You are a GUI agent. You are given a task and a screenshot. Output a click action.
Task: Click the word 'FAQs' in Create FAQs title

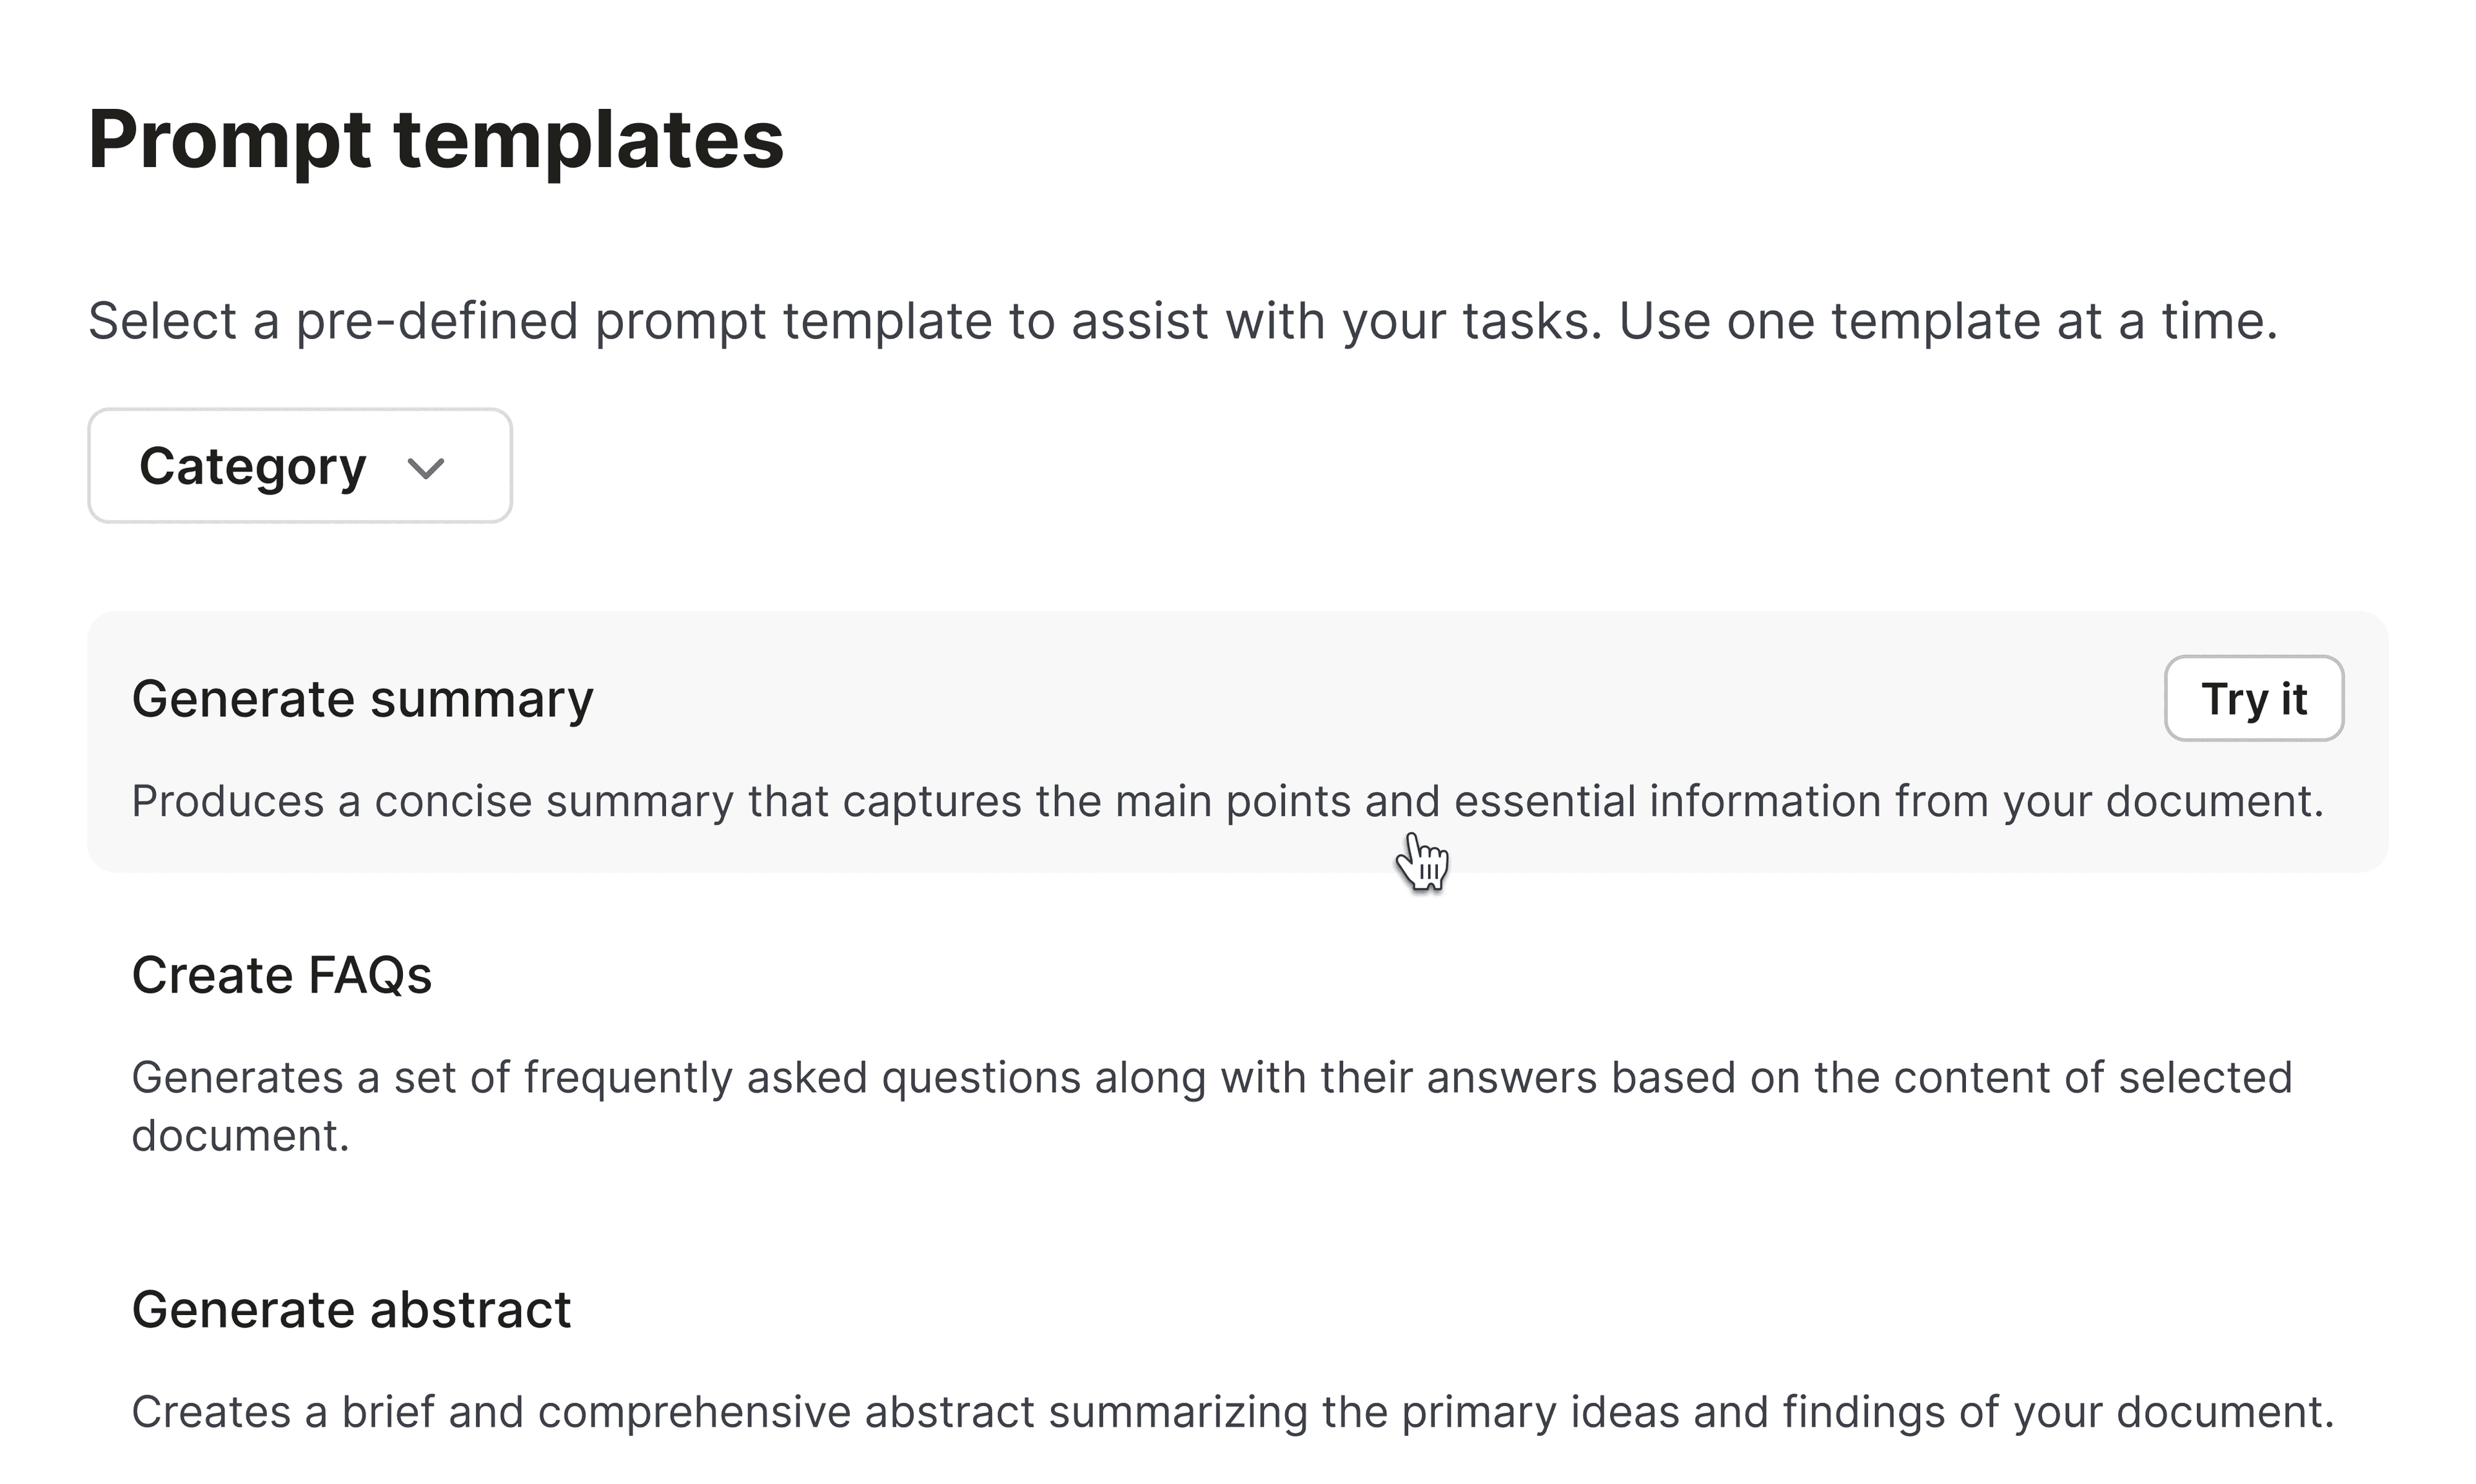(x=370, y=975)
